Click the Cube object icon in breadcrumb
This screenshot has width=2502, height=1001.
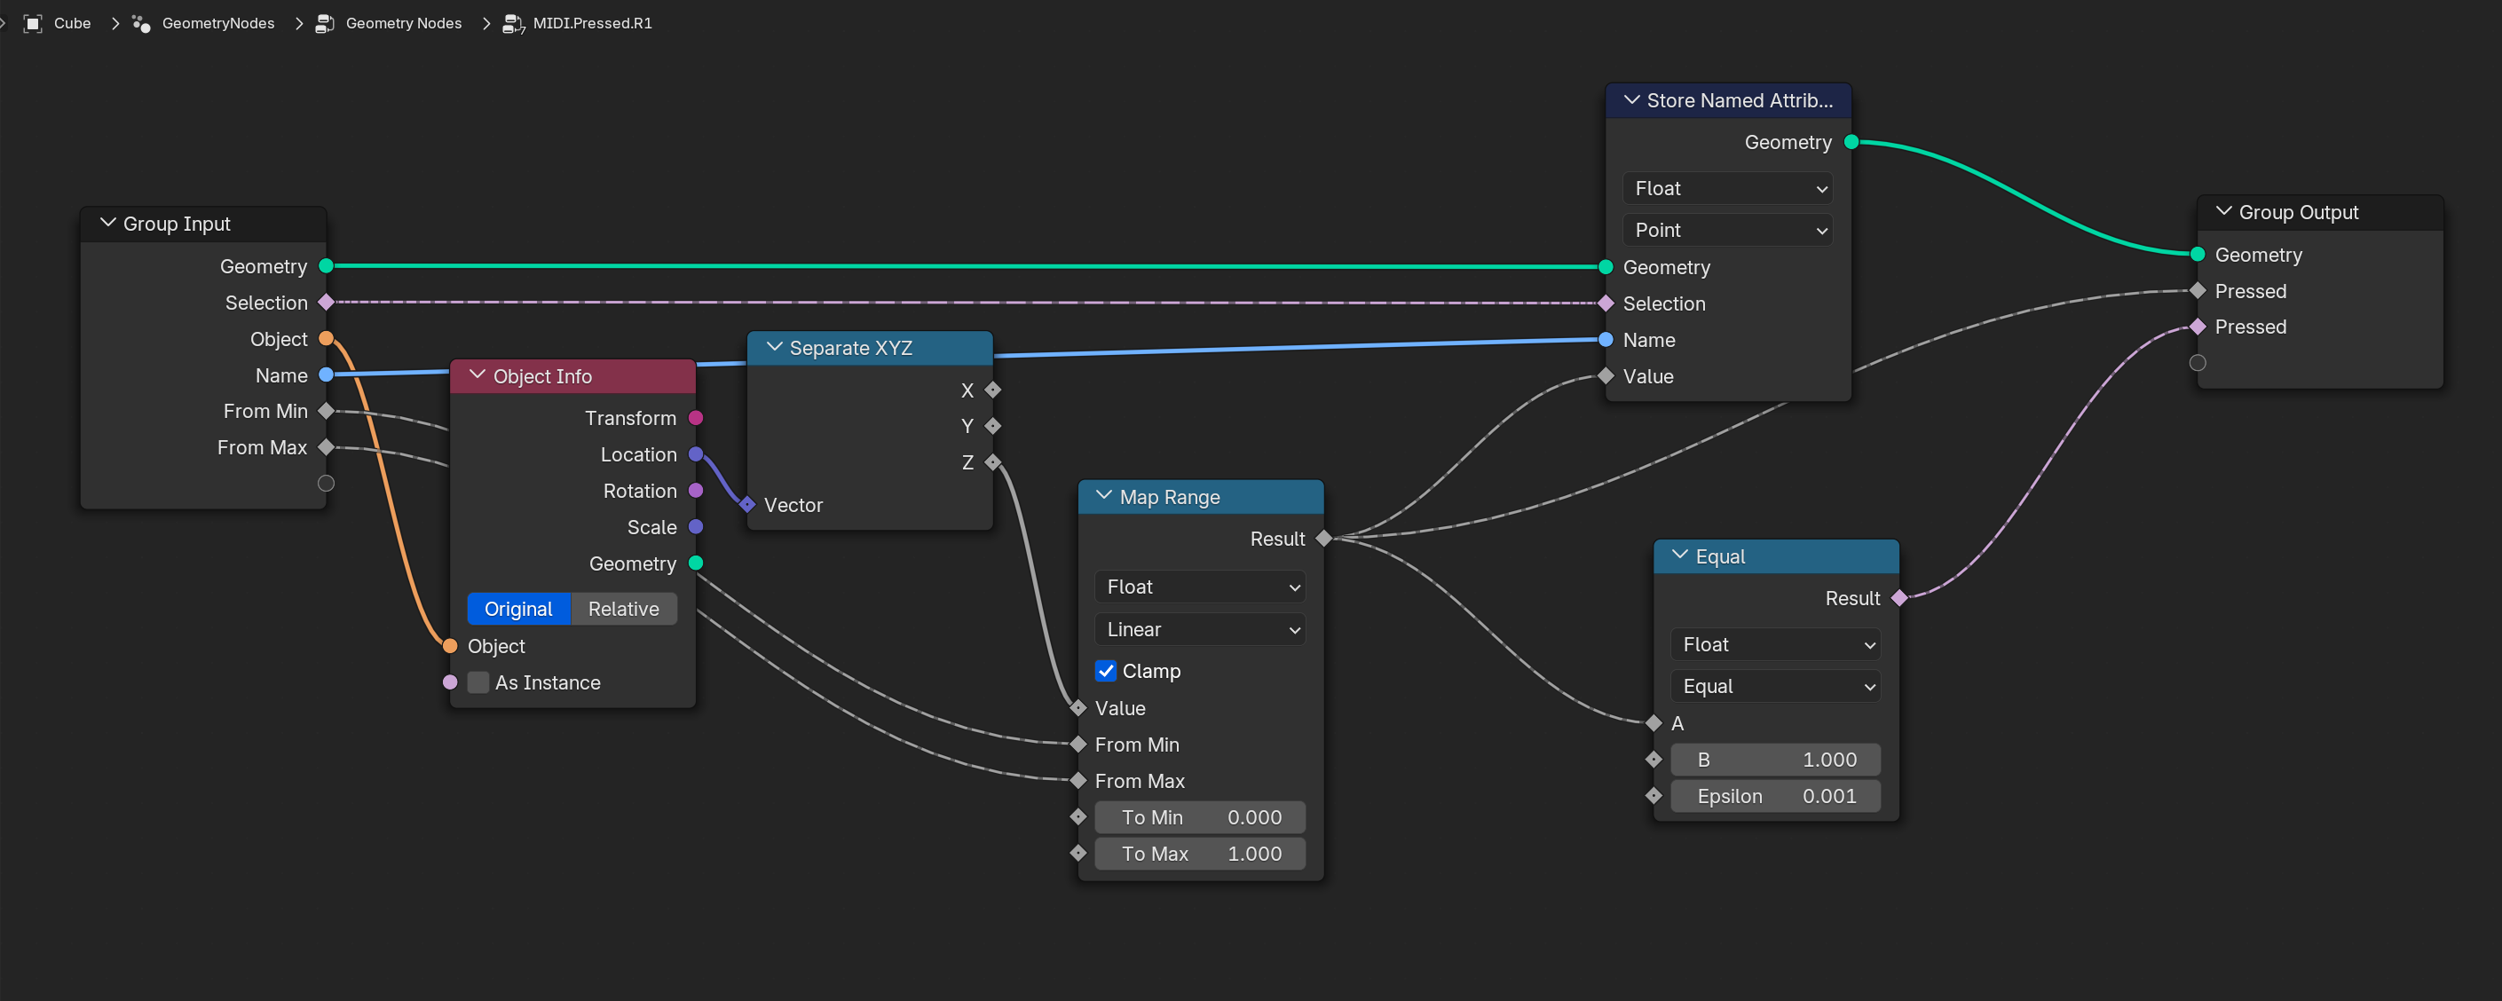(x=33, y=23)
